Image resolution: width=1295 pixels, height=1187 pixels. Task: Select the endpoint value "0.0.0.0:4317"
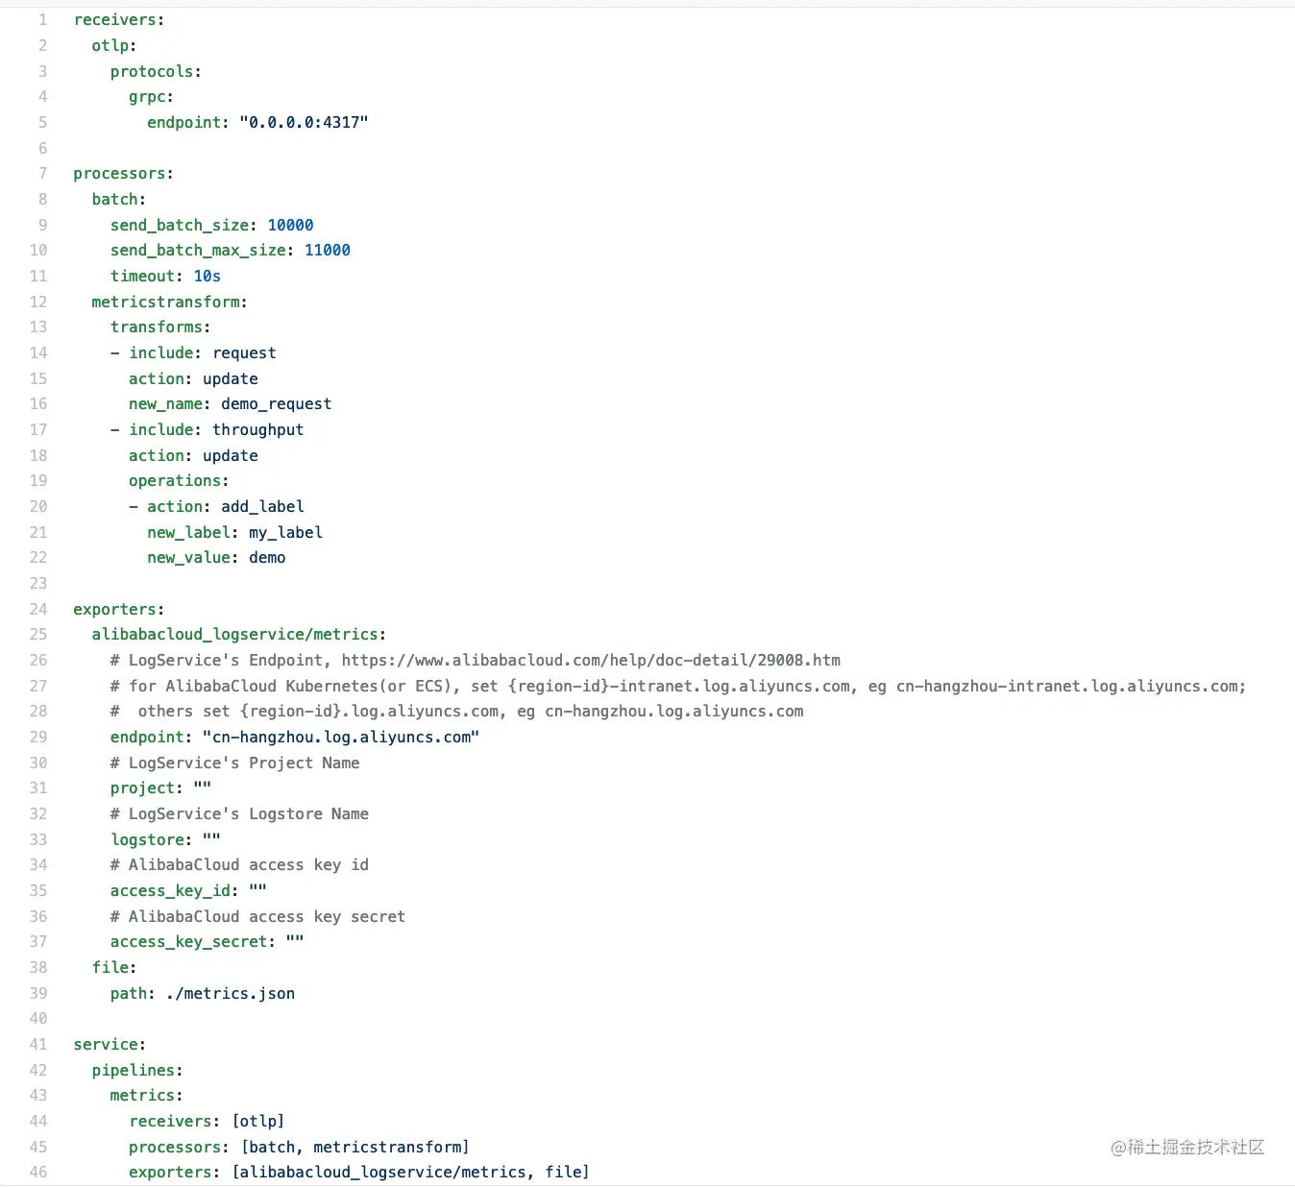(304, 122)
